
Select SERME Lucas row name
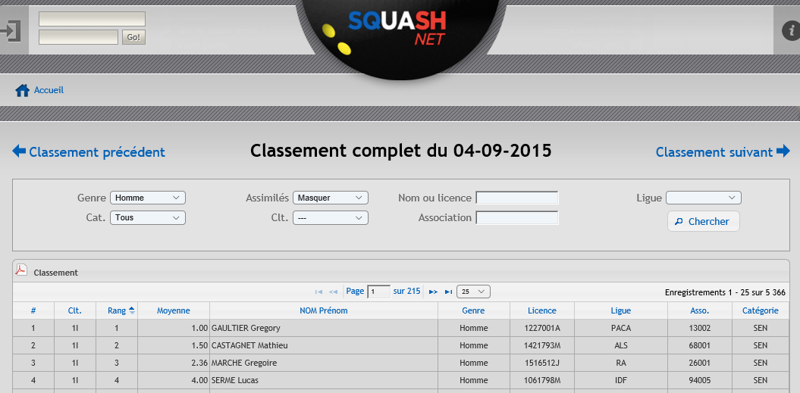[x=235, y=379]
